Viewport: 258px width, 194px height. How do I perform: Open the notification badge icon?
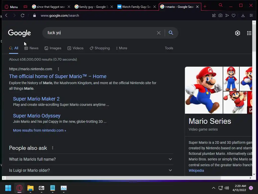pyautogui.click(x=251, y=188)
